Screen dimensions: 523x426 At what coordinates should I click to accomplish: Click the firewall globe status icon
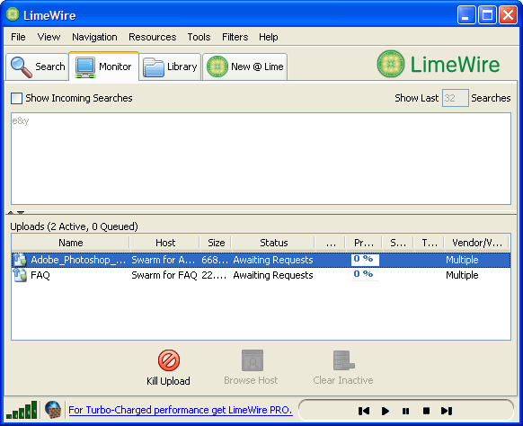[53, 410]
